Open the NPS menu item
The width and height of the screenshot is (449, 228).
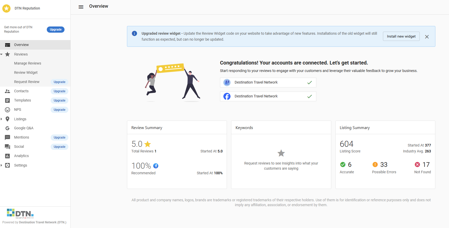[x=18, y=110]
